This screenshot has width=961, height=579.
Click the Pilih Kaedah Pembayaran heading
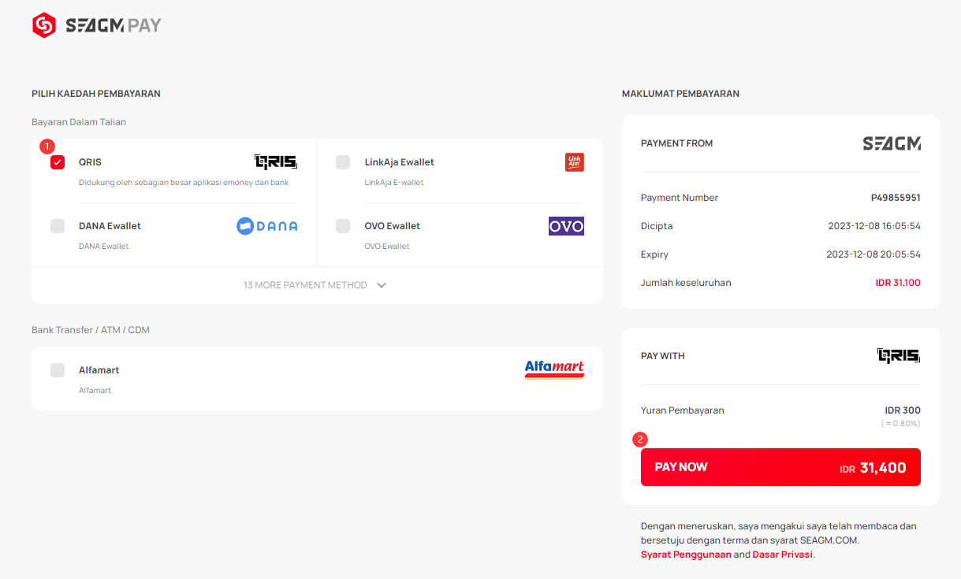click(x=96, y=94)
